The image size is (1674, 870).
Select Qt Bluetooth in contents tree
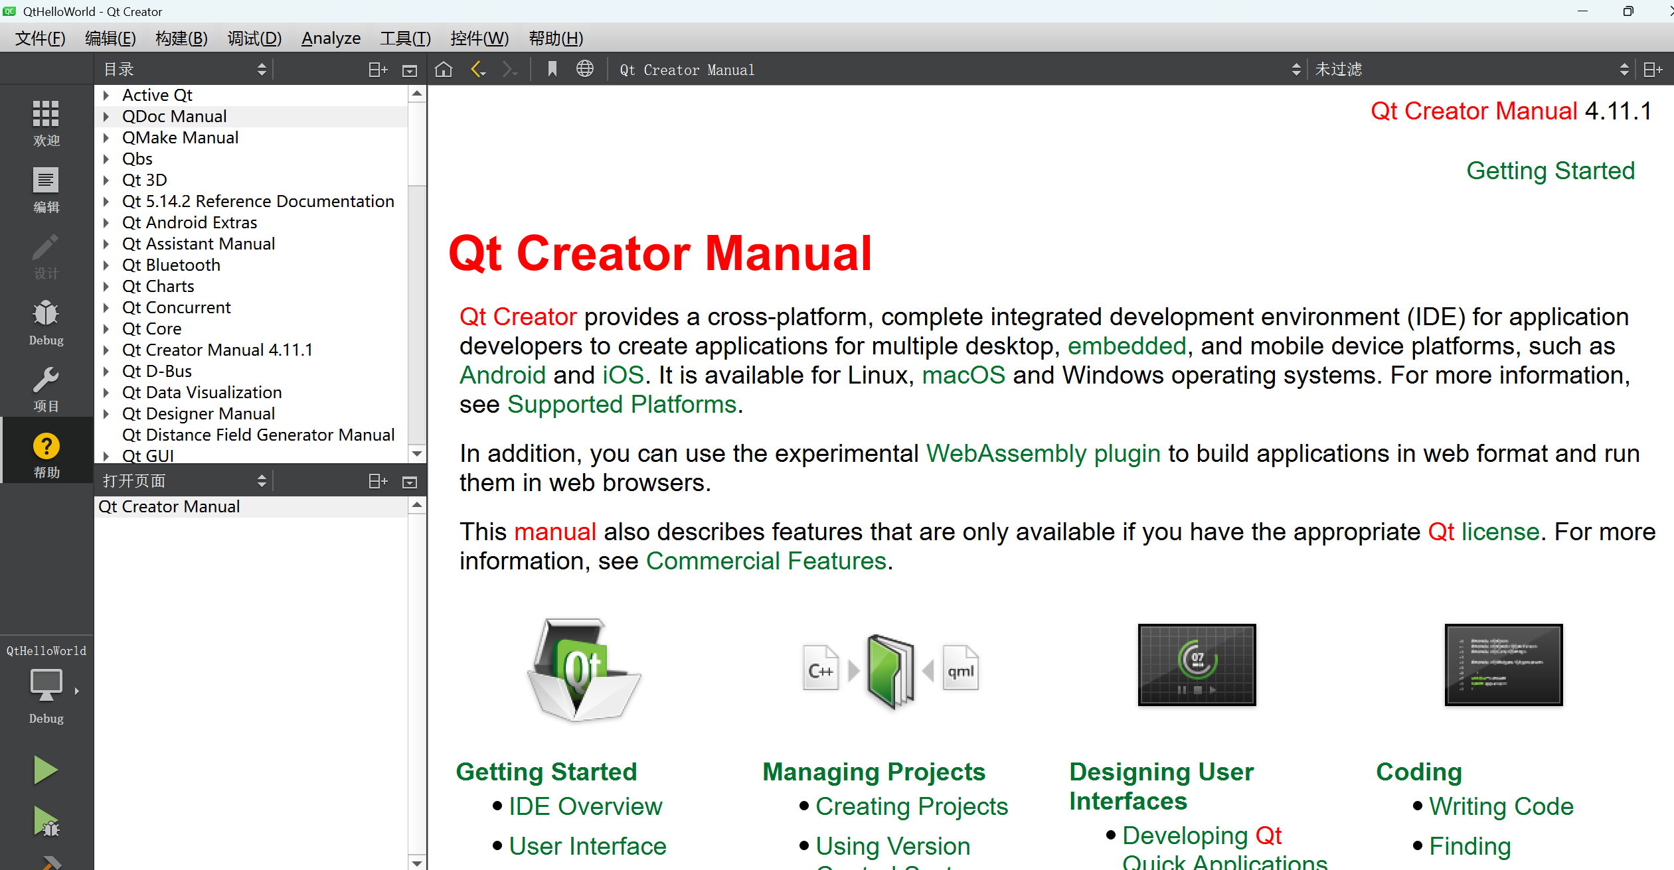[171, 265]
